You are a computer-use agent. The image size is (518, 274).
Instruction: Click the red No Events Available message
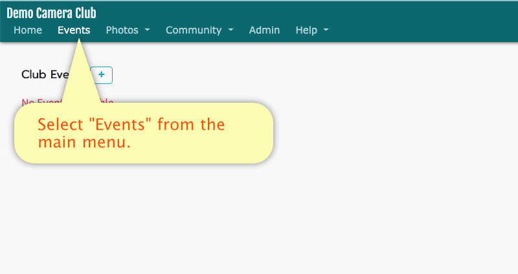[x=32, y=102]
